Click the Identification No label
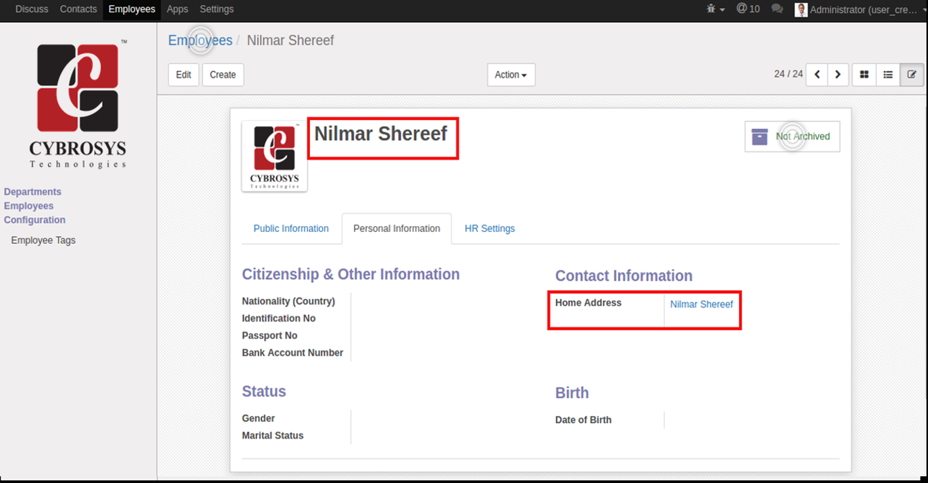 coord(279,318)
